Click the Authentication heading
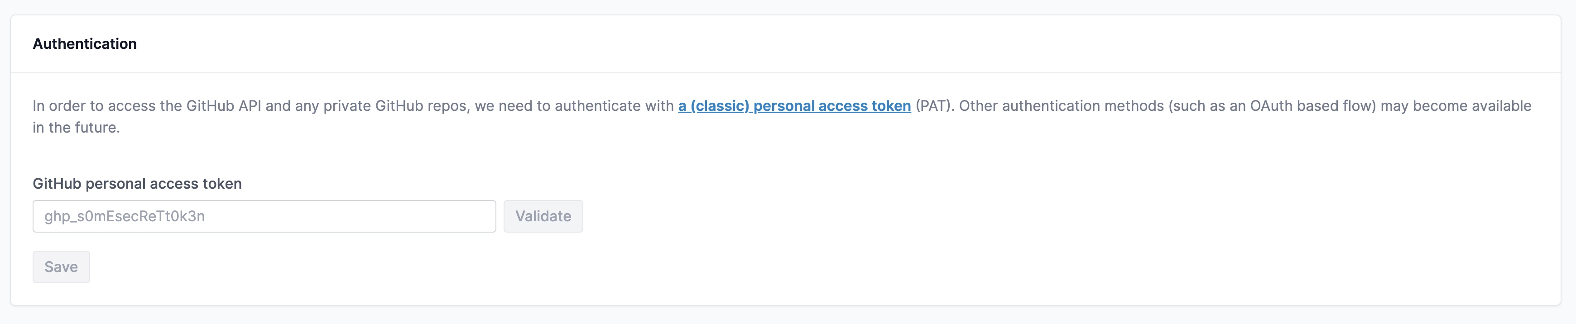Screen dimensions: 1576x324 tap(84, 44)
